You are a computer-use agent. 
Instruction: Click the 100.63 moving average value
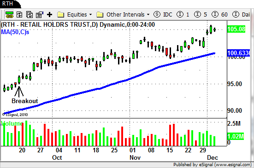(238, 53)
